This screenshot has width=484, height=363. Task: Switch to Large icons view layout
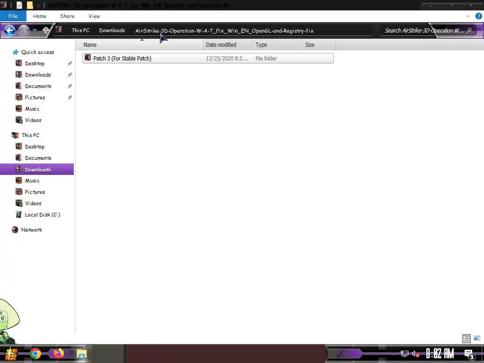coord(477,338)
